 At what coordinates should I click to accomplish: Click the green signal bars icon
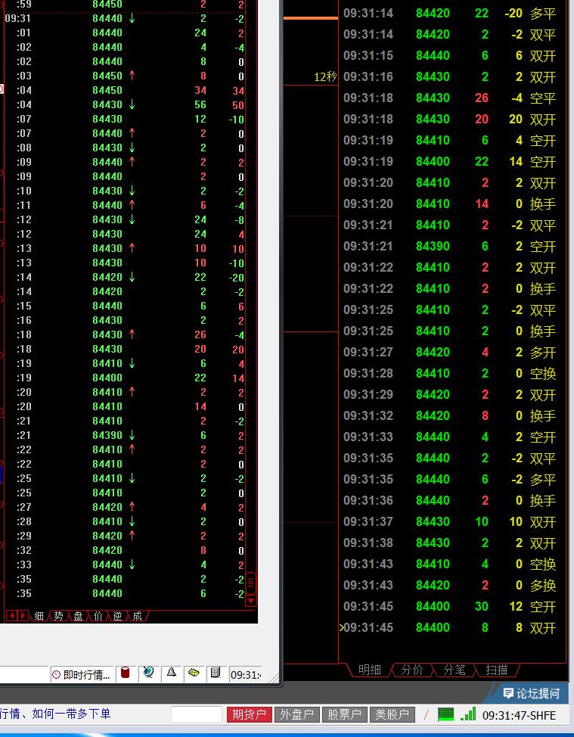(468, 714)
